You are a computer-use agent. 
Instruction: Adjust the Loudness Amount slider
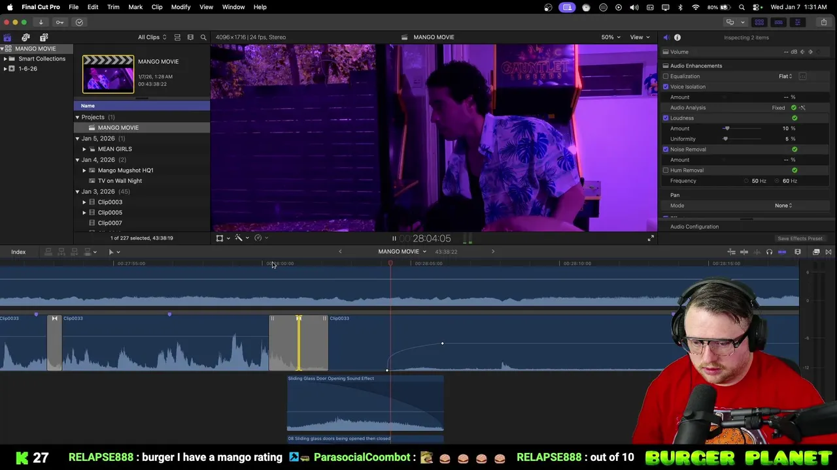pyautogui.click(x=726, y=129)
